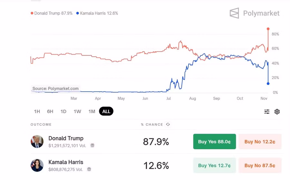Click gift icon under Donald Trump
Image resolution: width=290 pixels, height=180 pixels.
coord(92,145)
